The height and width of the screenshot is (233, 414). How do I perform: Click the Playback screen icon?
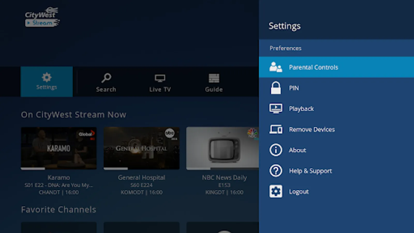click(276, 108)
